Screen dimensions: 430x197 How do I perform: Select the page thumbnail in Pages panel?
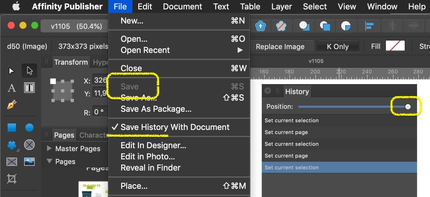[94, 189]
